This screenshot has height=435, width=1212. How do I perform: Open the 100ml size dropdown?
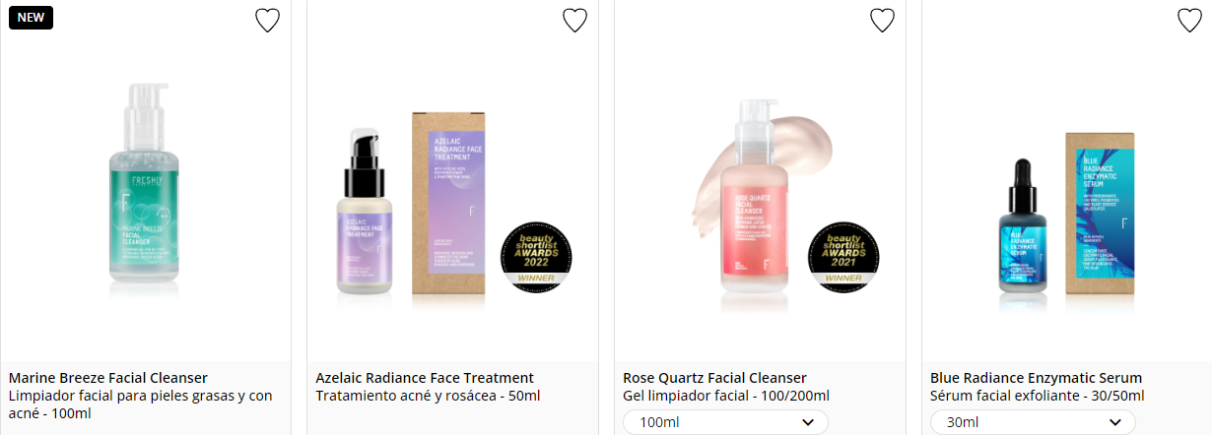725,422
